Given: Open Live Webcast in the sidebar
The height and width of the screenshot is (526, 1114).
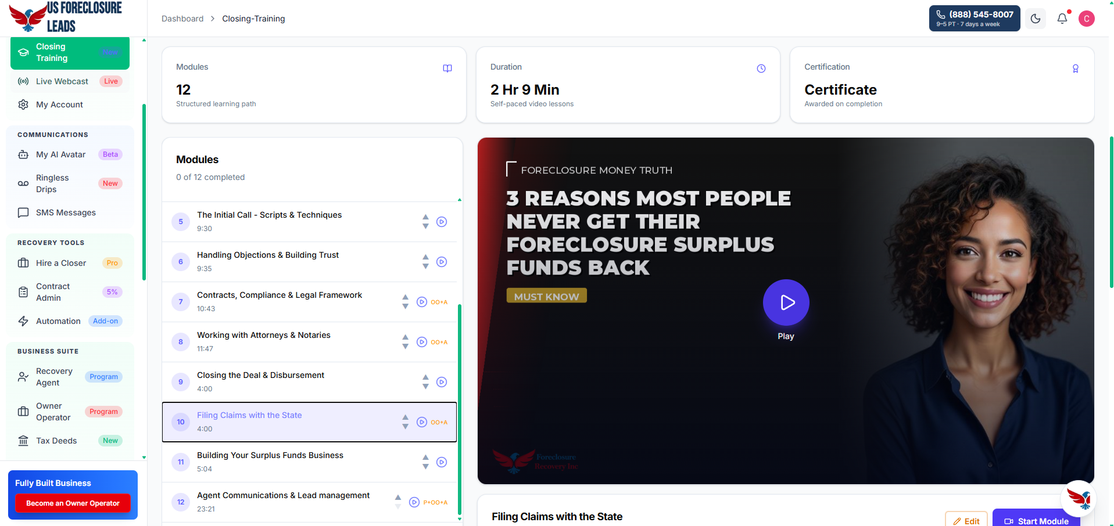Looking at the screenshot, I should 70,81.
